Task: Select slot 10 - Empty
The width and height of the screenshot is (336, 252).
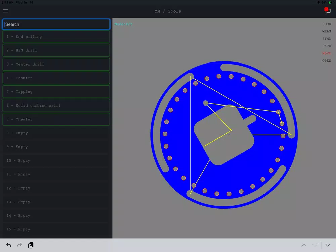Action: pyautogui.click(x=56, y=161)
